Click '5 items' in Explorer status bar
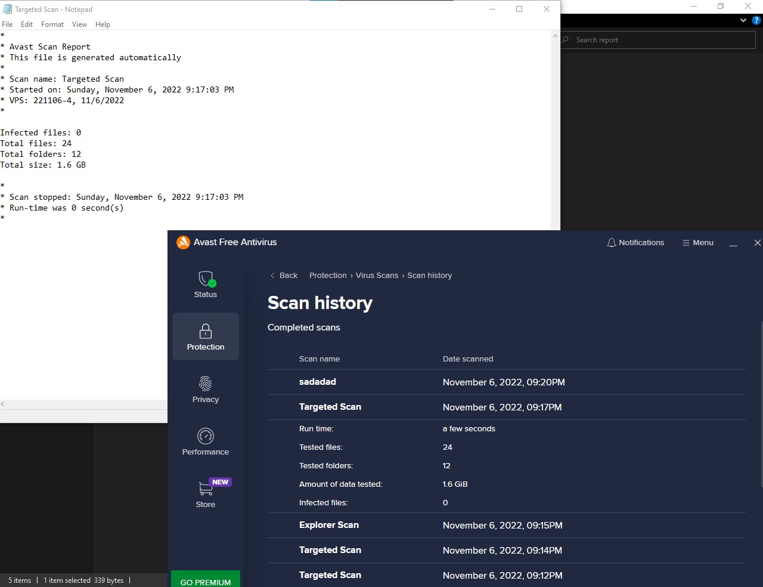Screen dimensions: 763x587 pyautogui.click(x=20, y=580)
